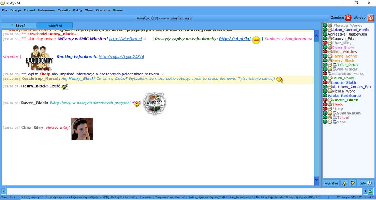Select Agnieszka_Raszewska in user list
Viewport: 376px width, 200px height.
click(x=347, y=34)
